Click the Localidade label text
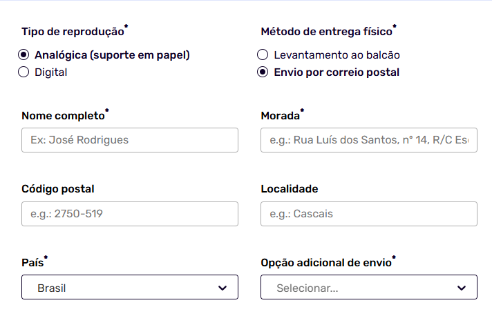 point(289,188)
